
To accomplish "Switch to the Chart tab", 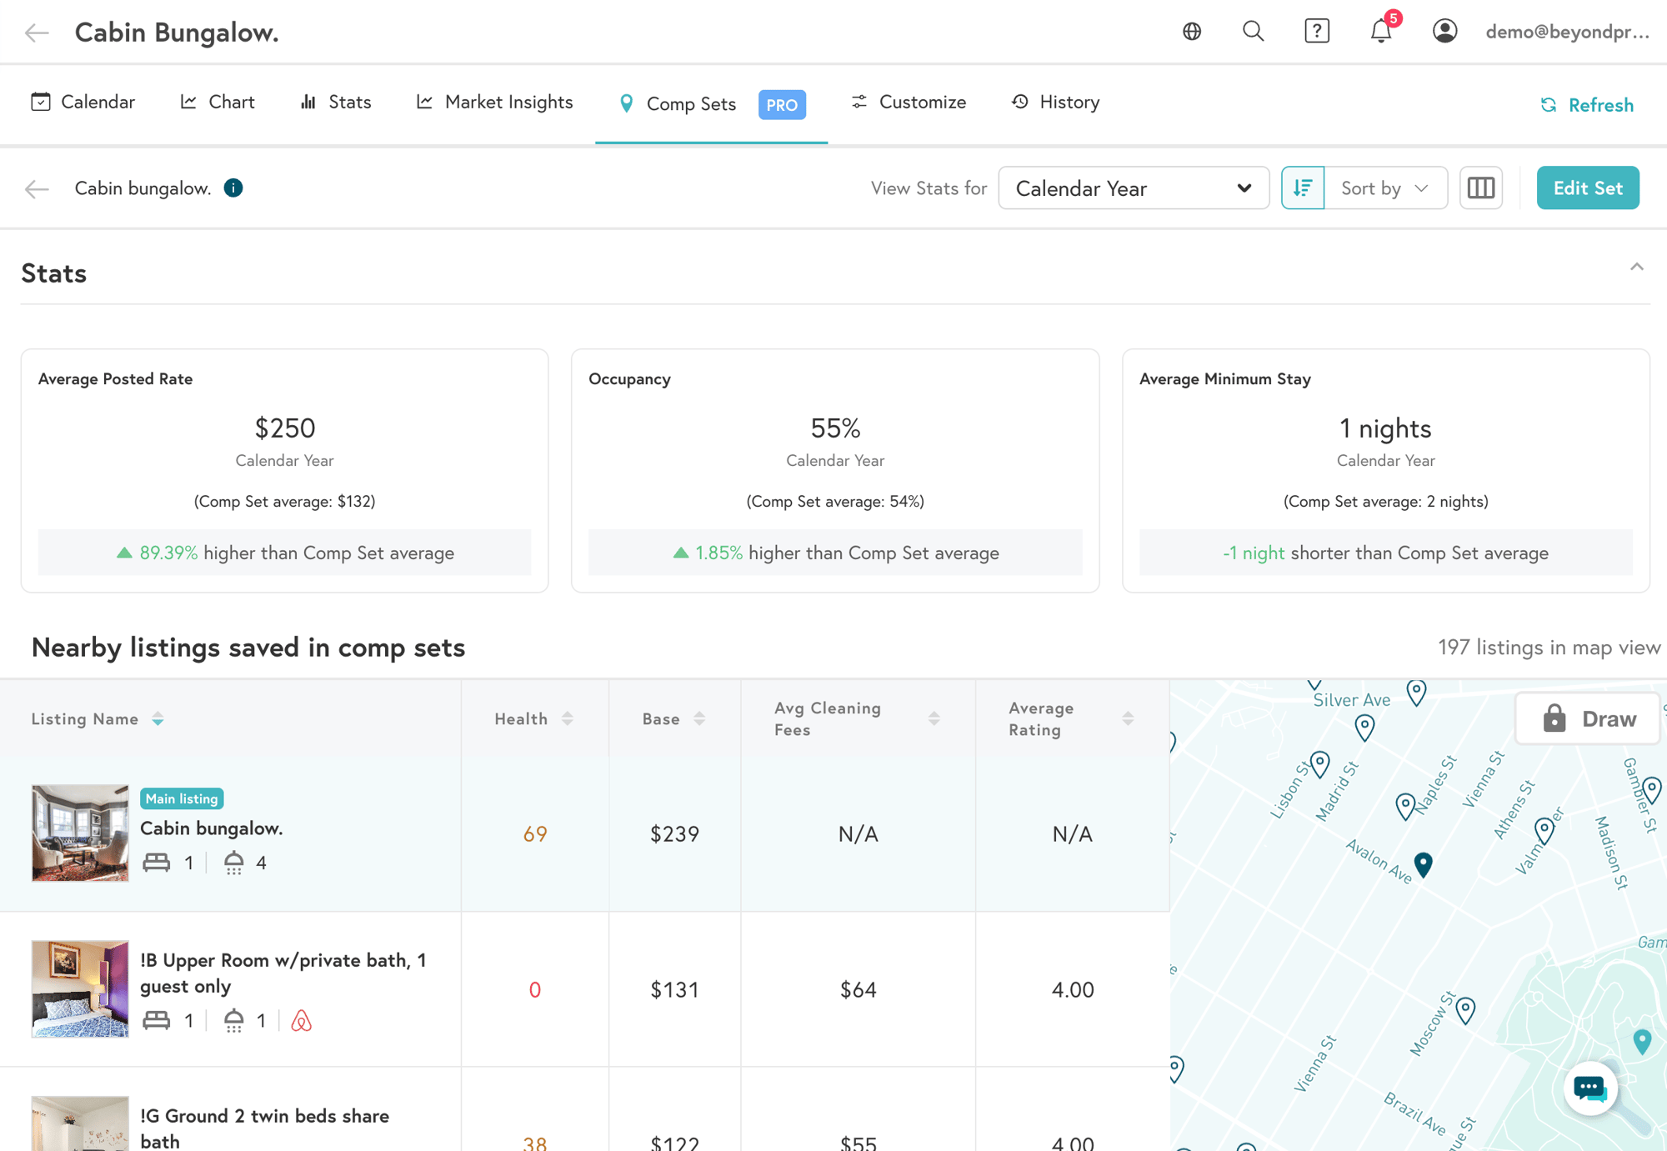I will click(x=218, y=103).
